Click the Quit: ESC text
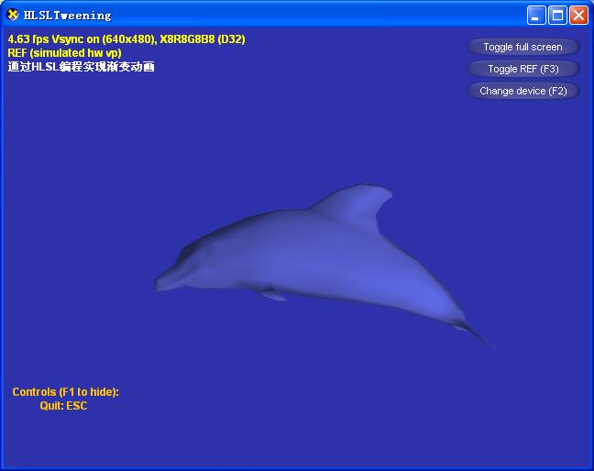 pos(63,406)
